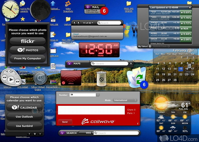
Task: Choose Yahoo! Calendar option
Action: (24, 107)
